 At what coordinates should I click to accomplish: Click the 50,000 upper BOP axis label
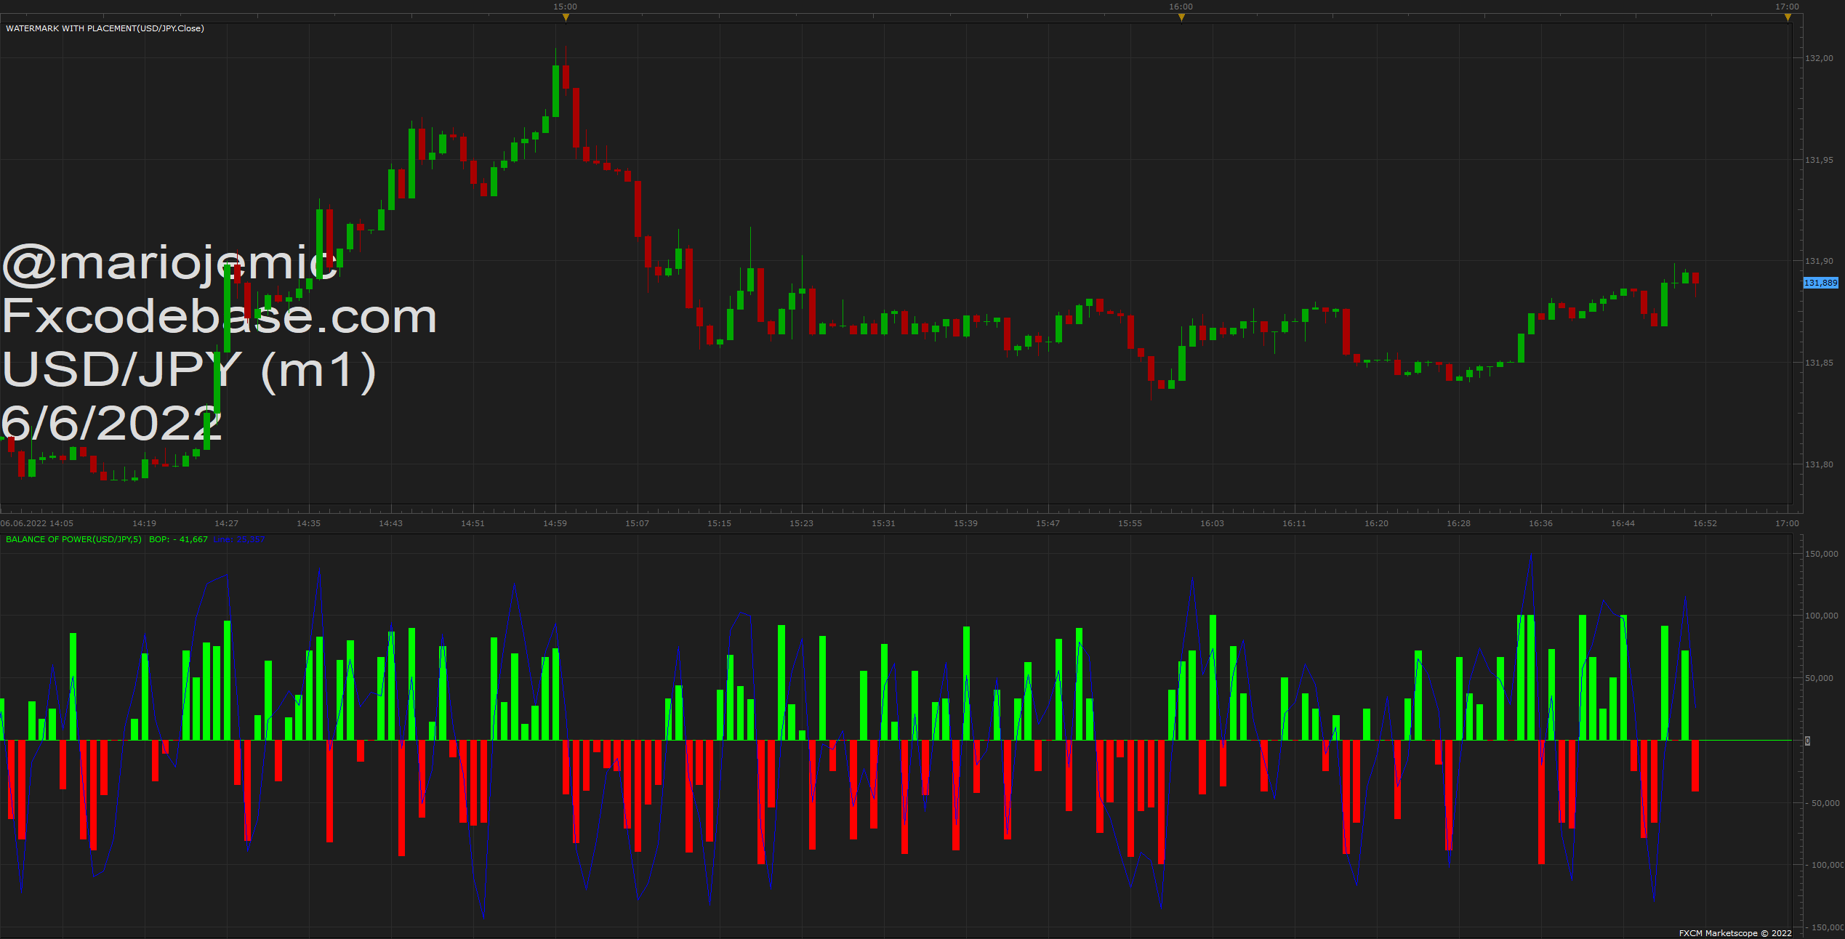[x=1820, y=678]
